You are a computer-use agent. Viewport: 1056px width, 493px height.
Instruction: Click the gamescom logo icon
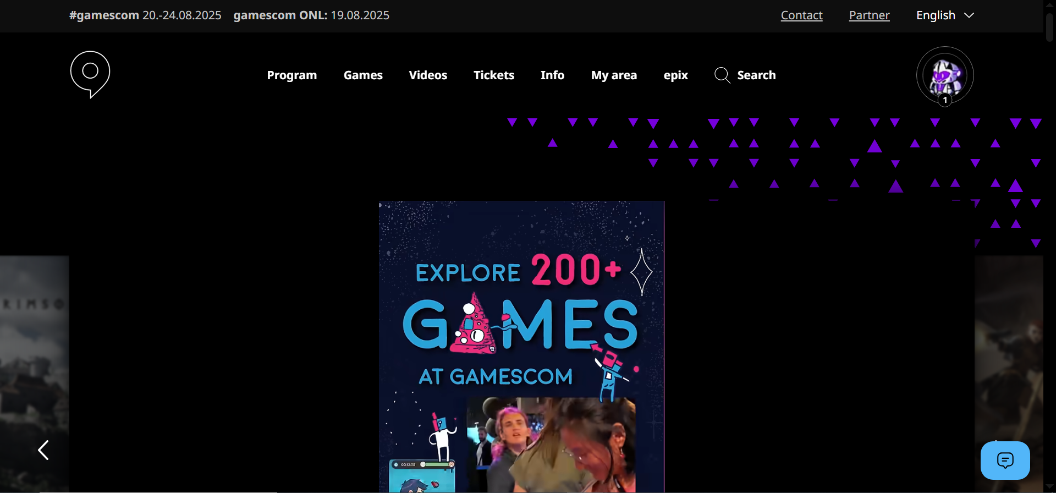coord(90,75)
